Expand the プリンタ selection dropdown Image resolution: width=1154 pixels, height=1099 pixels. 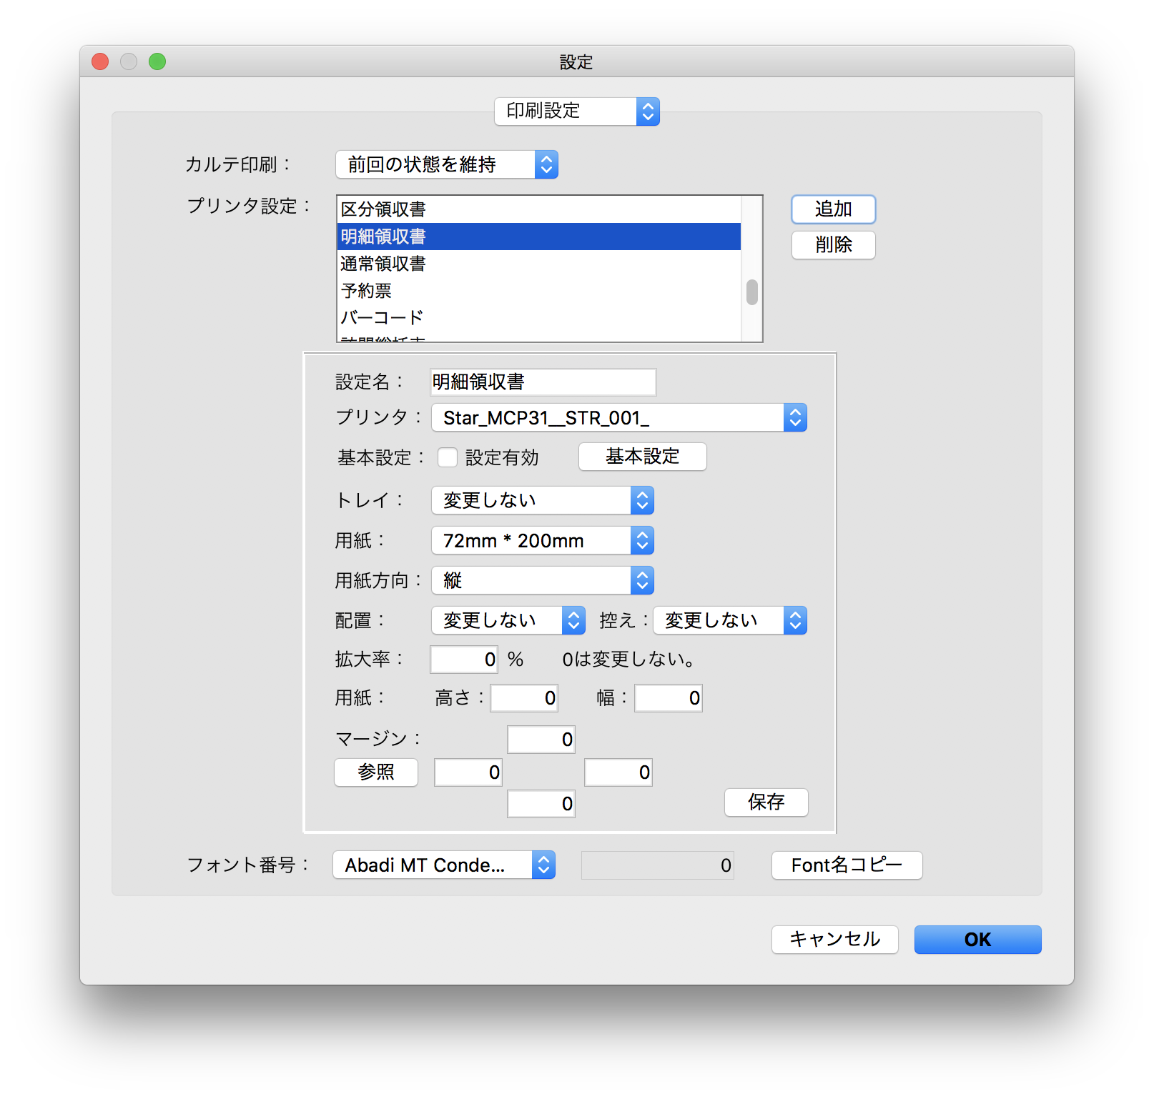(618, 418)
